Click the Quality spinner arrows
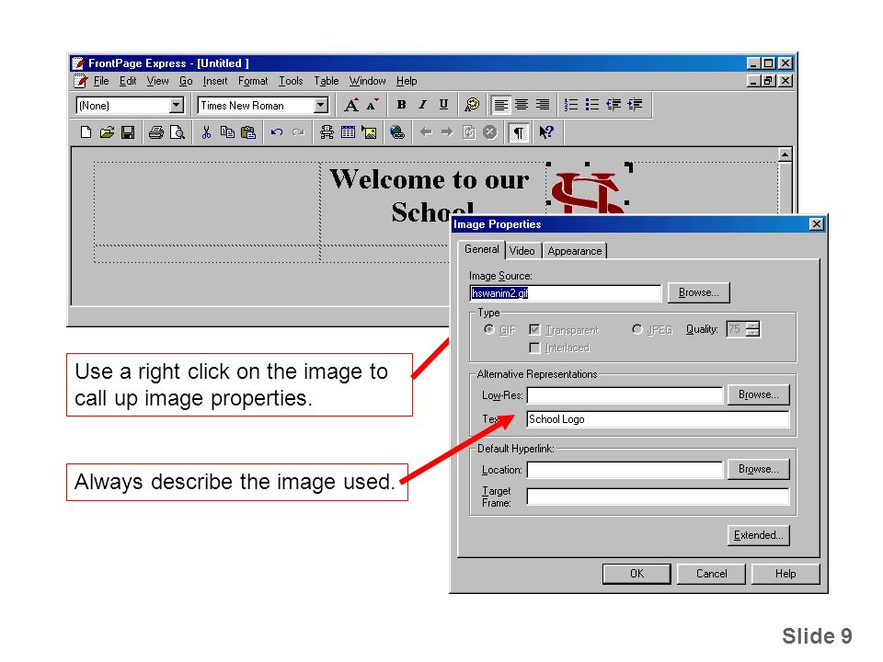Image resolution: width=883 pixels, height=662 pixels. coord(752,329)
